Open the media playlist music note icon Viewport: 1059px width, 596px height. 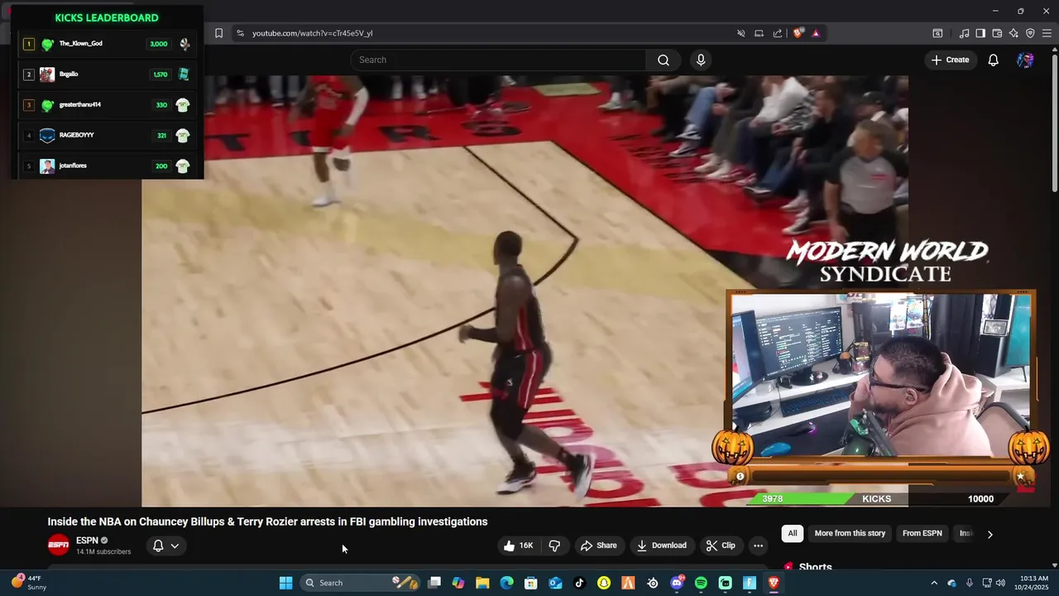(964, 33)
